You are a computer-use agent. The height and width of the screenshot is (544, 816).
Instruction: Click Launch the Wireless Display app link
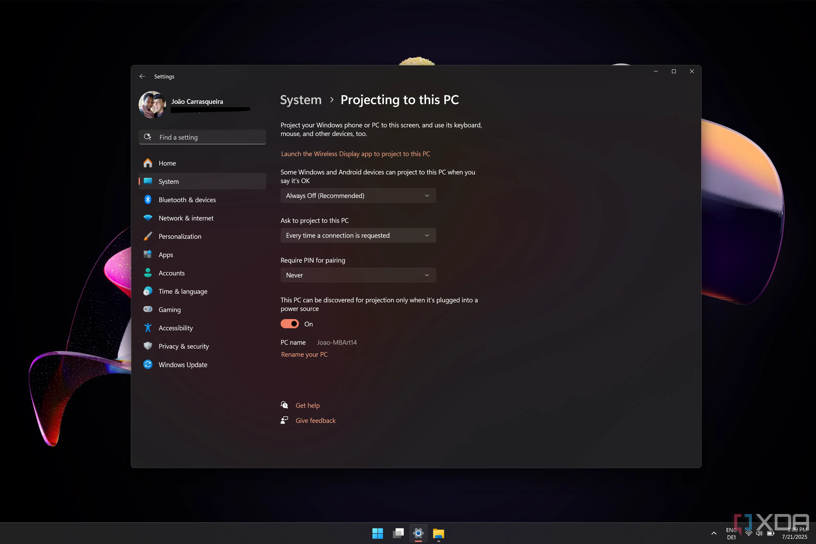click(x=355, y=154)
